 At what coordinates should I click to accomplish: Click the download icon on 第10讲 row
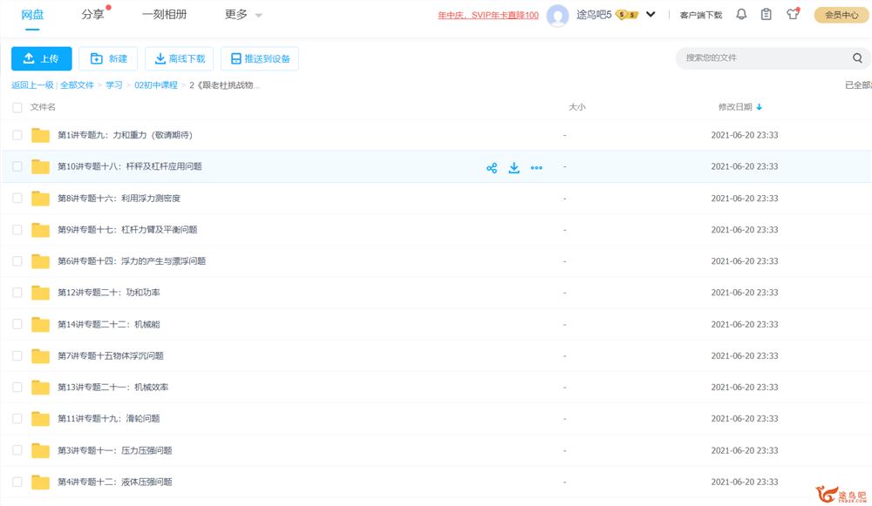coord(514,168)
